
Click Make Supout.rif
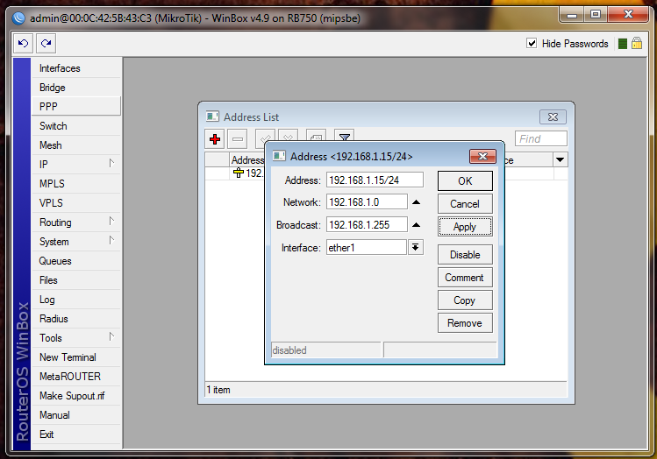75,395
